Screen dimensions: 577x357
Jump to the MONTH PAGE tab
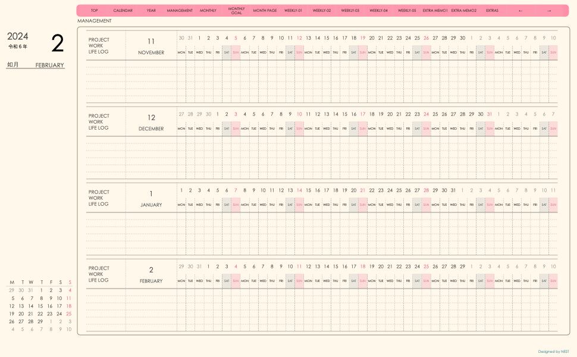pos(265,11)
